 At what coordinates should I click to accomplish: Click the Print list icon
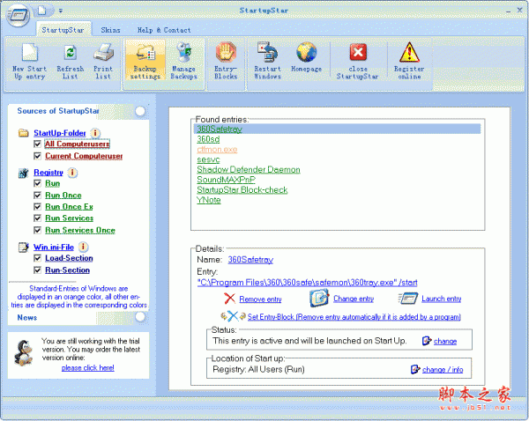coord(103,53)
